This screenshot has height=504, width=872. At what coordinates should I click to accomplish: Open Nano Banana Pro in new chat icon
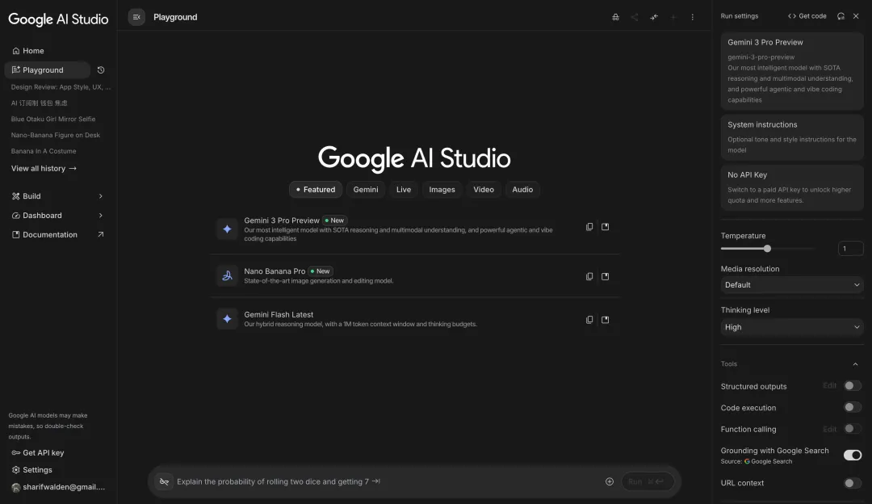606,276
